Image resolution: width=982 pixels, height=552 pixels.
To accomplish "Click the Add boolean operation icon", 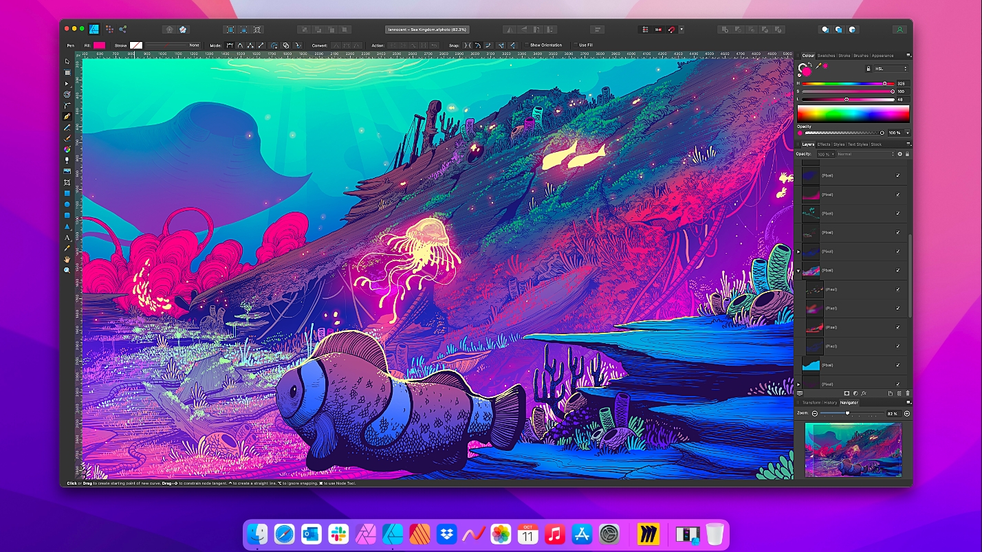I will click(723, 30).
